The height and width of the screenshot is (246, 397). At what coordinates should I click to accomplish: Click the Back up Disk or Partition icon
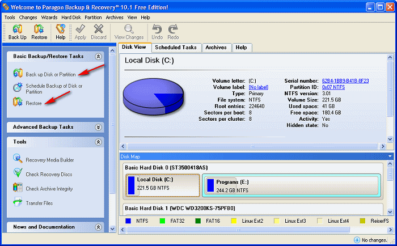tap(18, 73)
